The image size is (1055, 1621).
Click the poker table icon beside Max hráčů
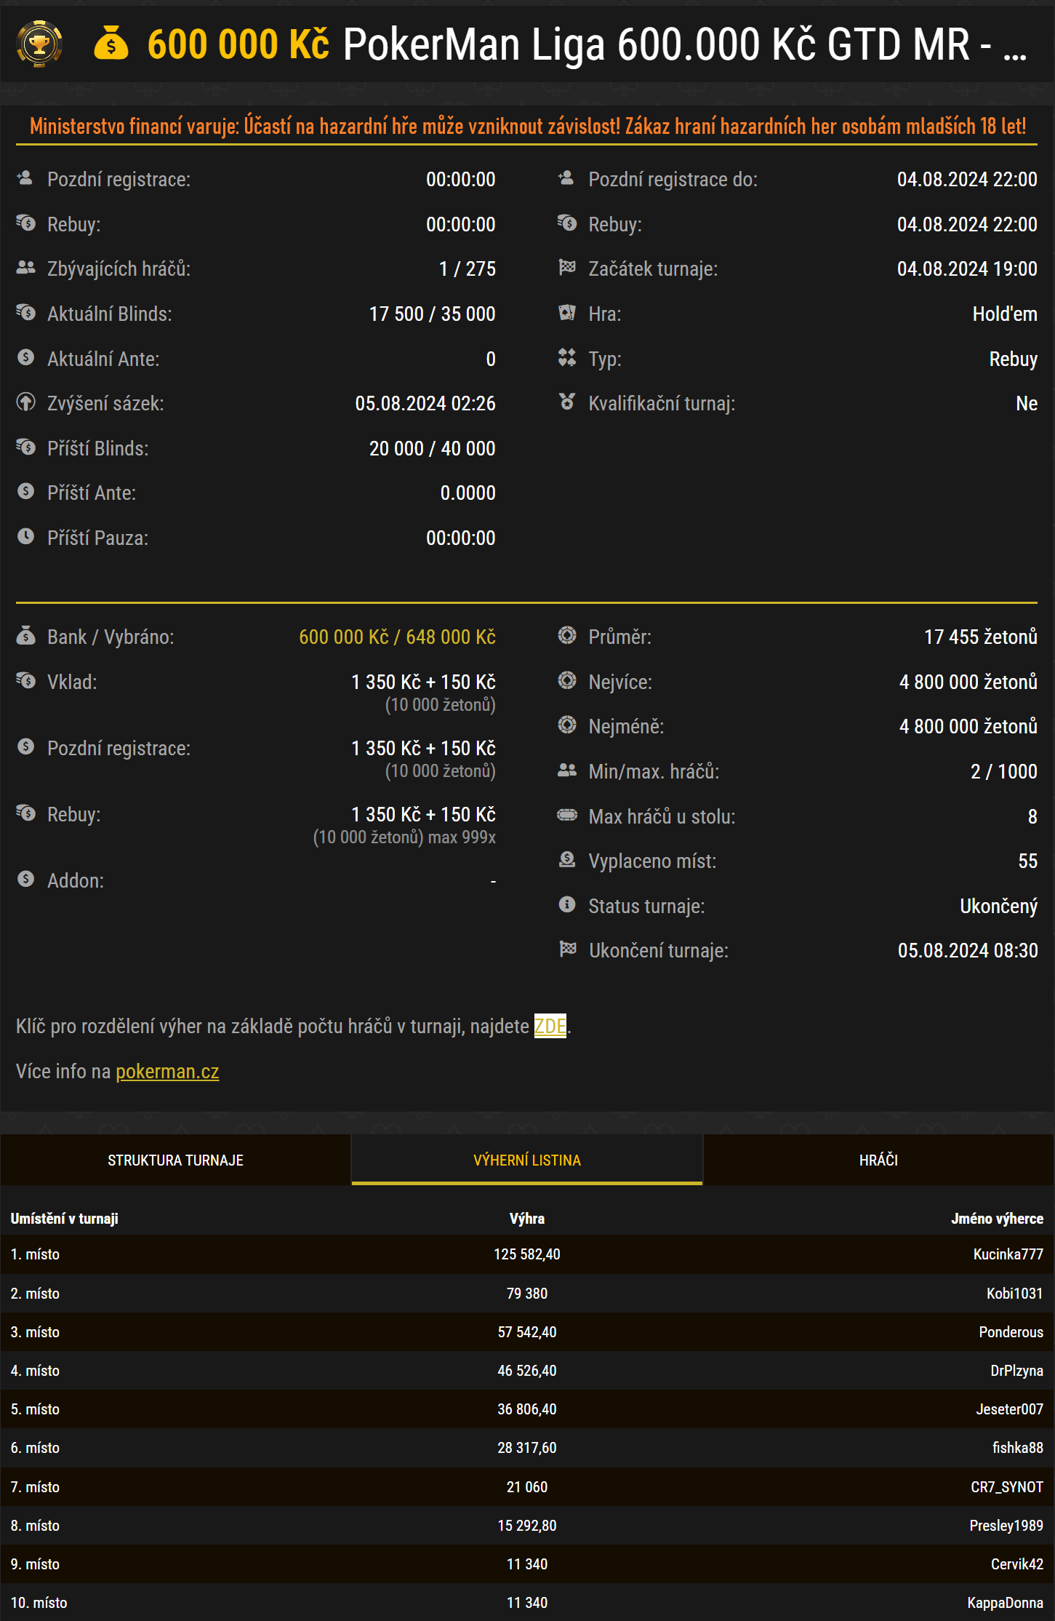(567, 815)
